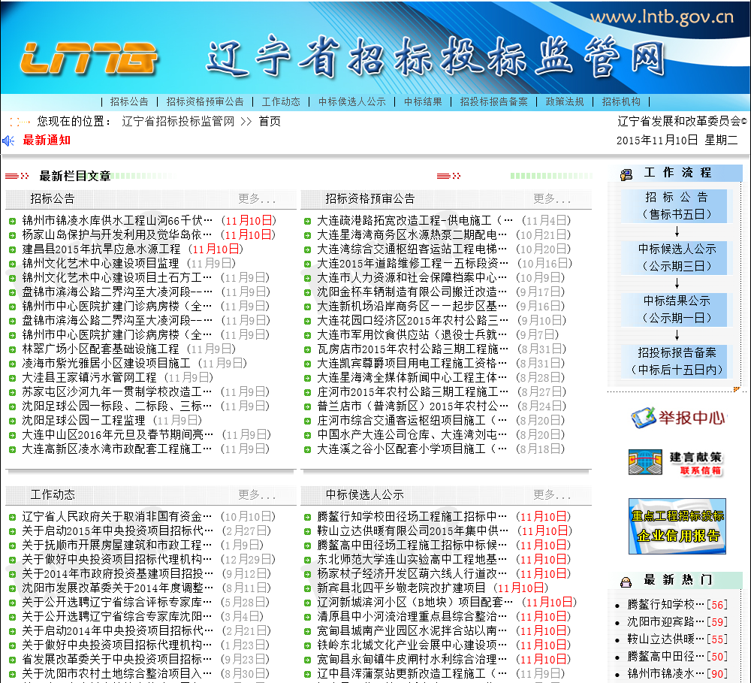The image size is (751, 683).
Task: Open 重点工程招标投标 企业信用报告 banner
Action: (x=677, y=526)
